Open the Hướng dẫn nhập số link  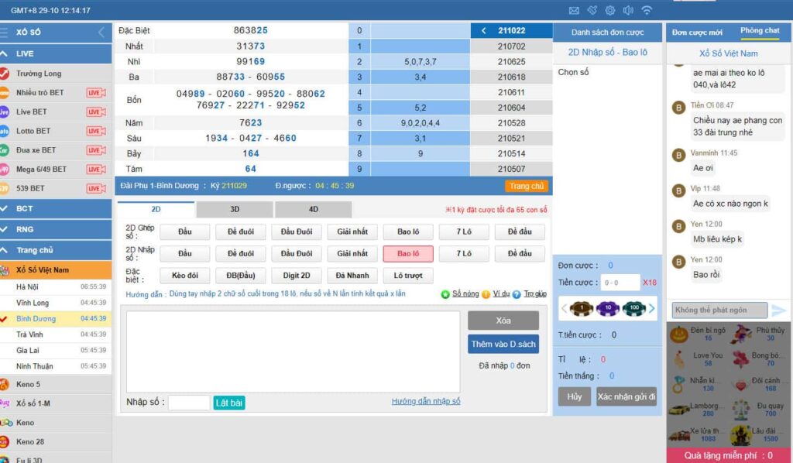426,401
